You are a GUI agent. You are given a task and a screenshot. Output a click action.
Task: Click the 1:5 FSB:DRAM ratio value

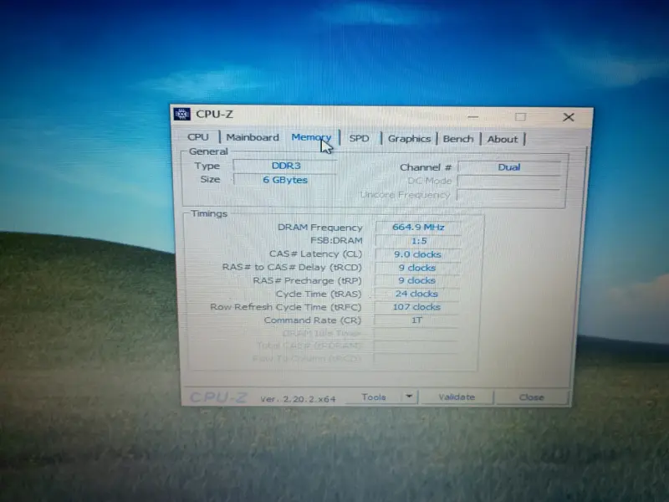point(419,241)
